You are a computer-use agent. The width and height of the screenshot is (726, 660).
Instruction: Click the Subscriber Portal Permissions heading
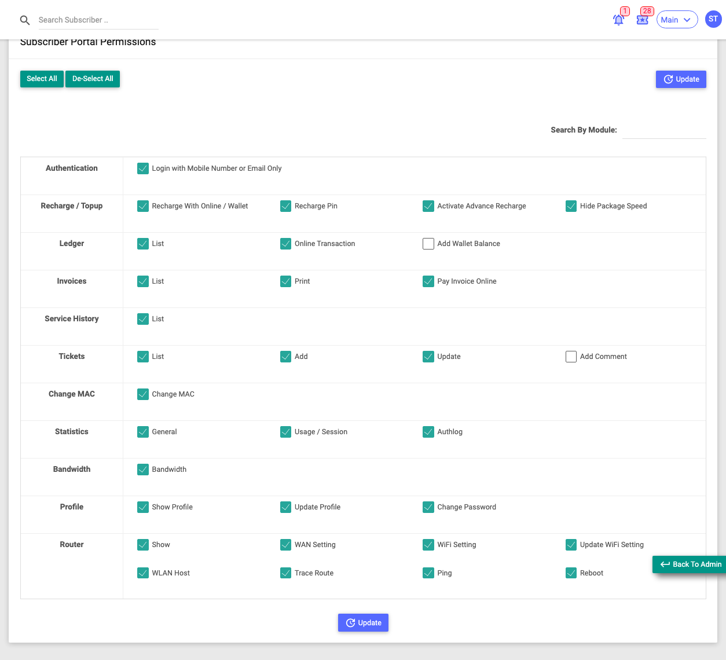pyautogui.click(x=88, y=42)
